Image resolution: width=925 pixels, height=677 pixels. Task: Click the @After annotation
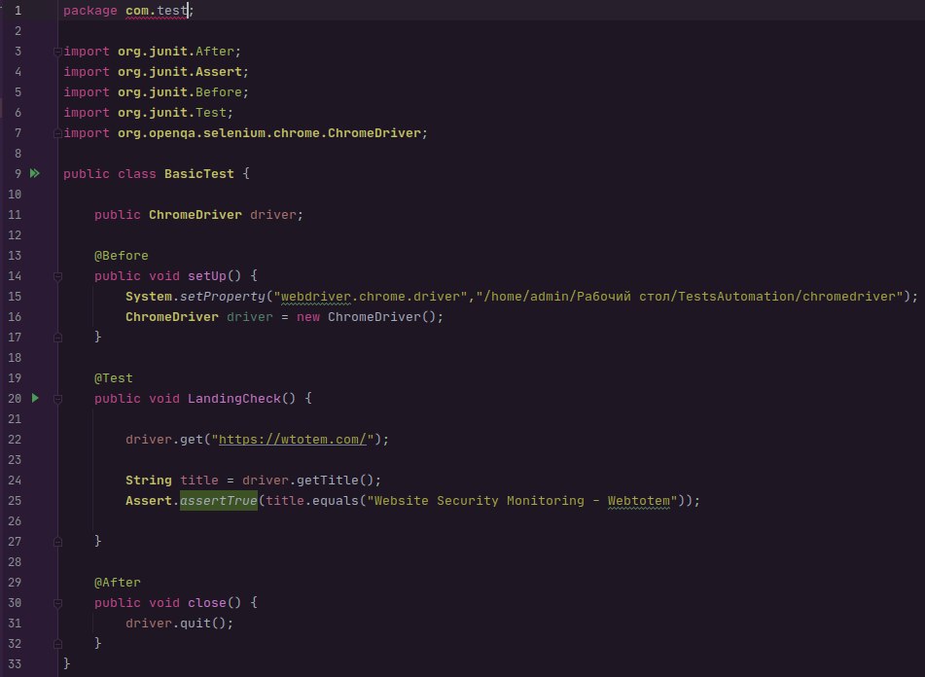(x=118, y=582)
